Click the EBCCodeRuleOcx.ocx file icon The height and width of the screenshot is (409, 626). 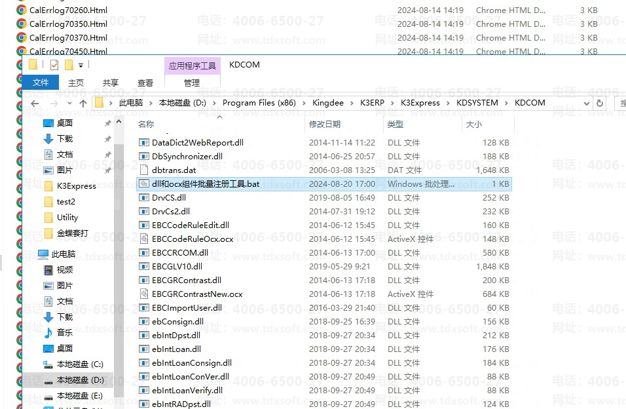145,239
